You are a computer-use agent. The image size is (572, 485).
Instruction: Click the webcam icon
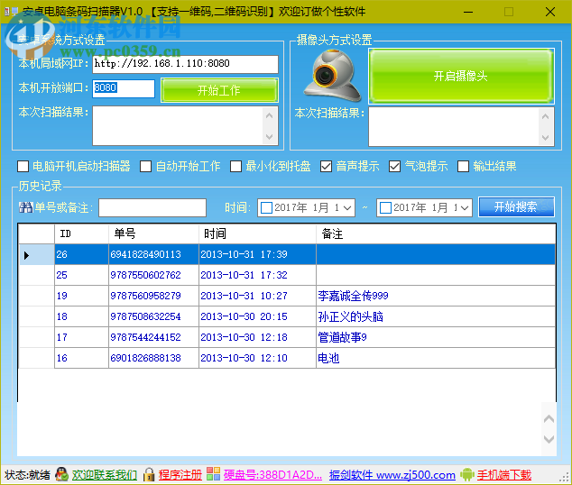332,76
